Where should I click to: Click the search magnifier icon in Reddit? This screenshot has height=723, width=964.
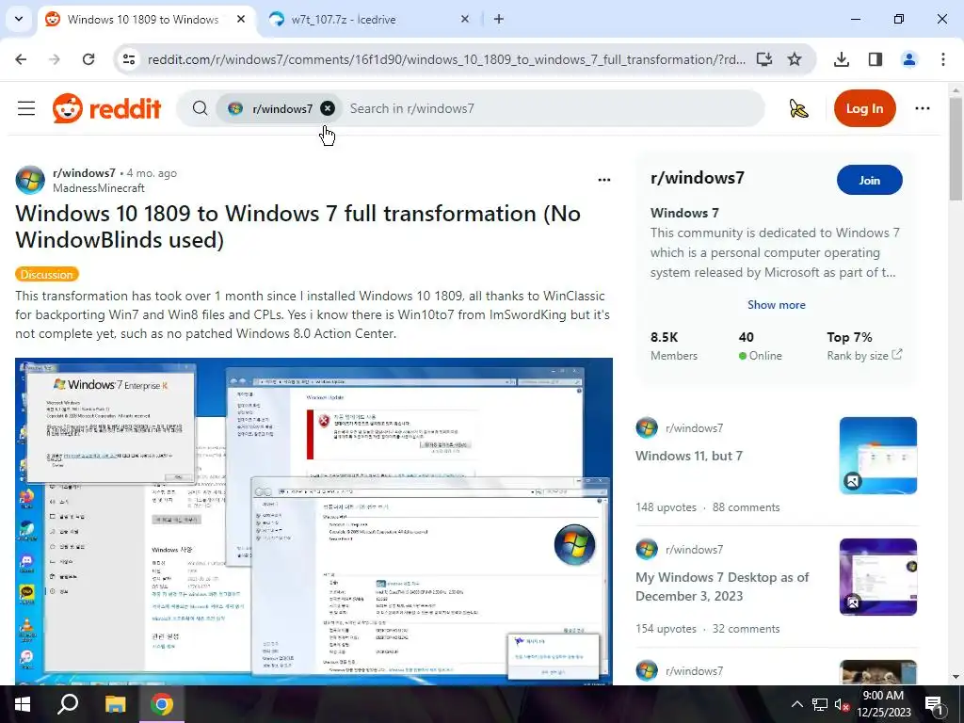point(200,109)
